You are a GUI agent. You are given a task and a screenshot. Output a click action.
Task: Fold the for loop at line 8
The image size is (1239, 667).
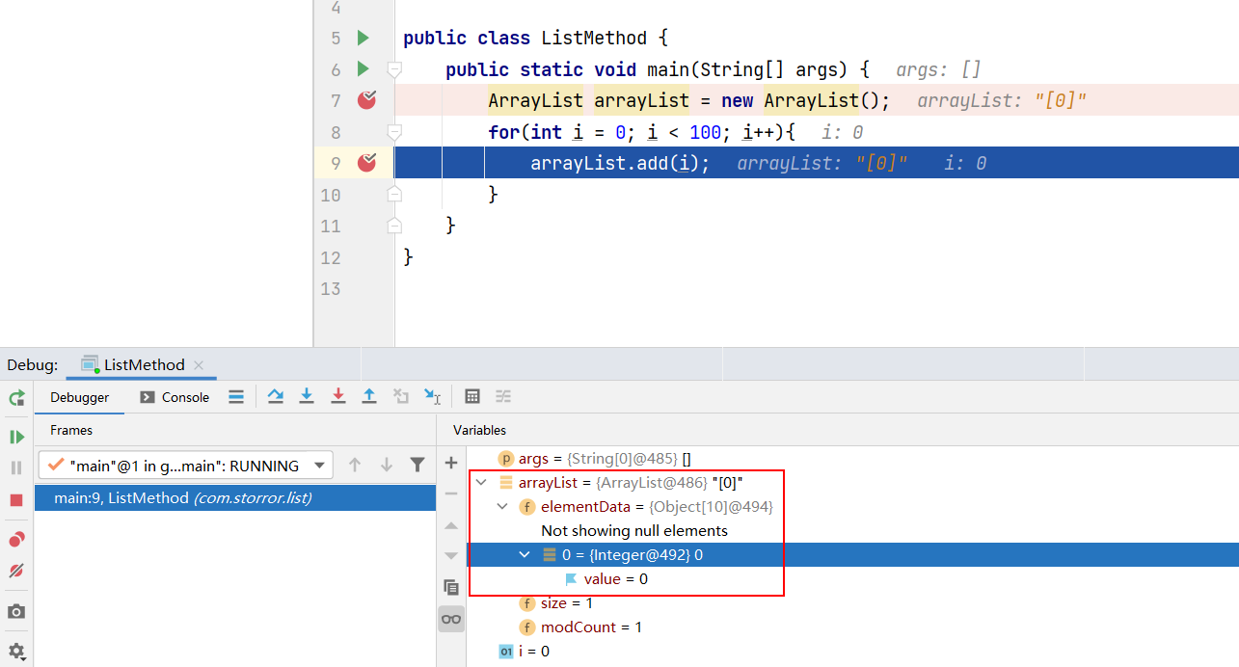pos(394,132)
